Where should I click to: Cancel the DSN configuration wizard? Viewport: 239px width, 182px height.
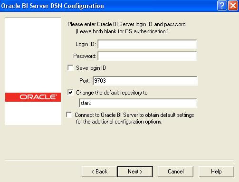pos(175,172)
